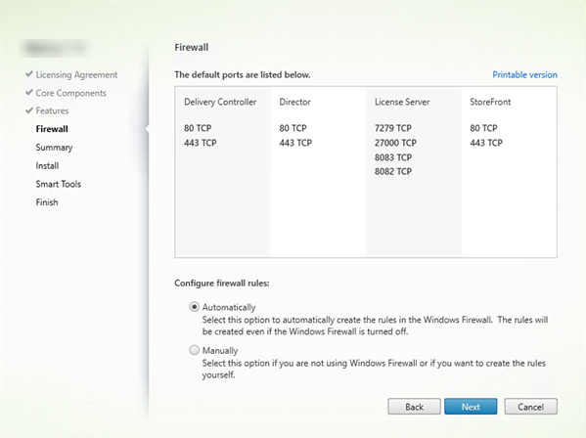This screenshot has height=438, width=586.
Task: Click the Automatically option description text
Action: (x=375, y=326)
